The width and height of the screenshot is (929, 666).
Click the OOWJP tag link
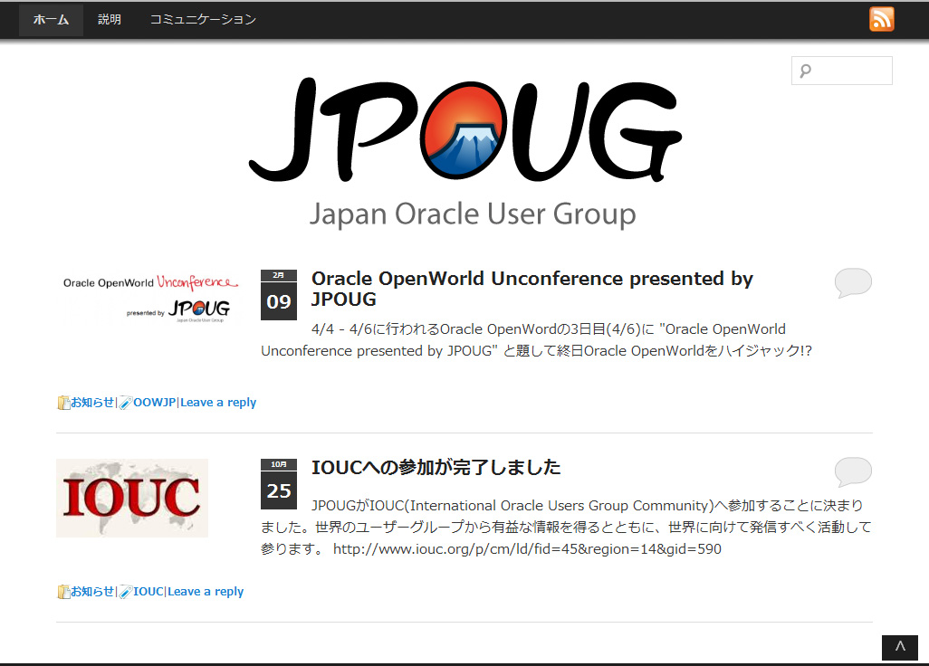point(155,403)
